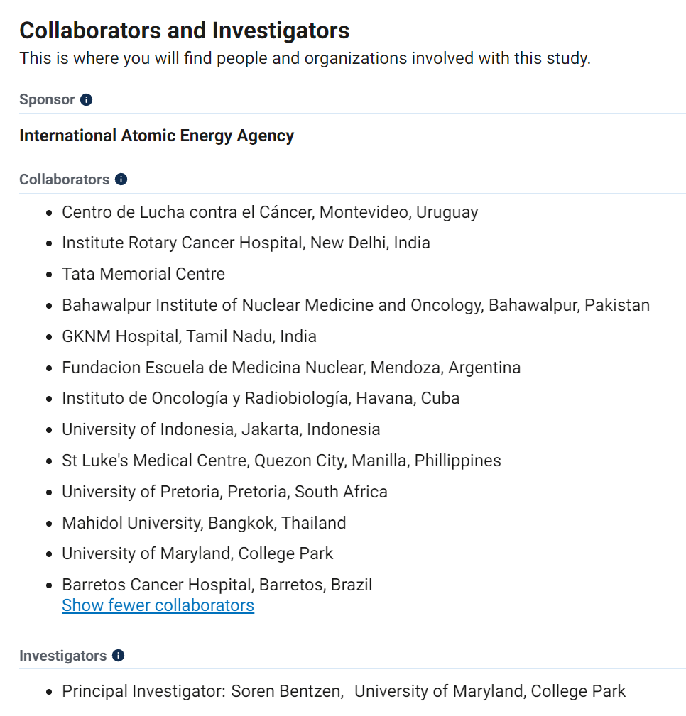Click the Sponsor info icon
Viewport: 686px width, 716px height.
click(87, 100)
